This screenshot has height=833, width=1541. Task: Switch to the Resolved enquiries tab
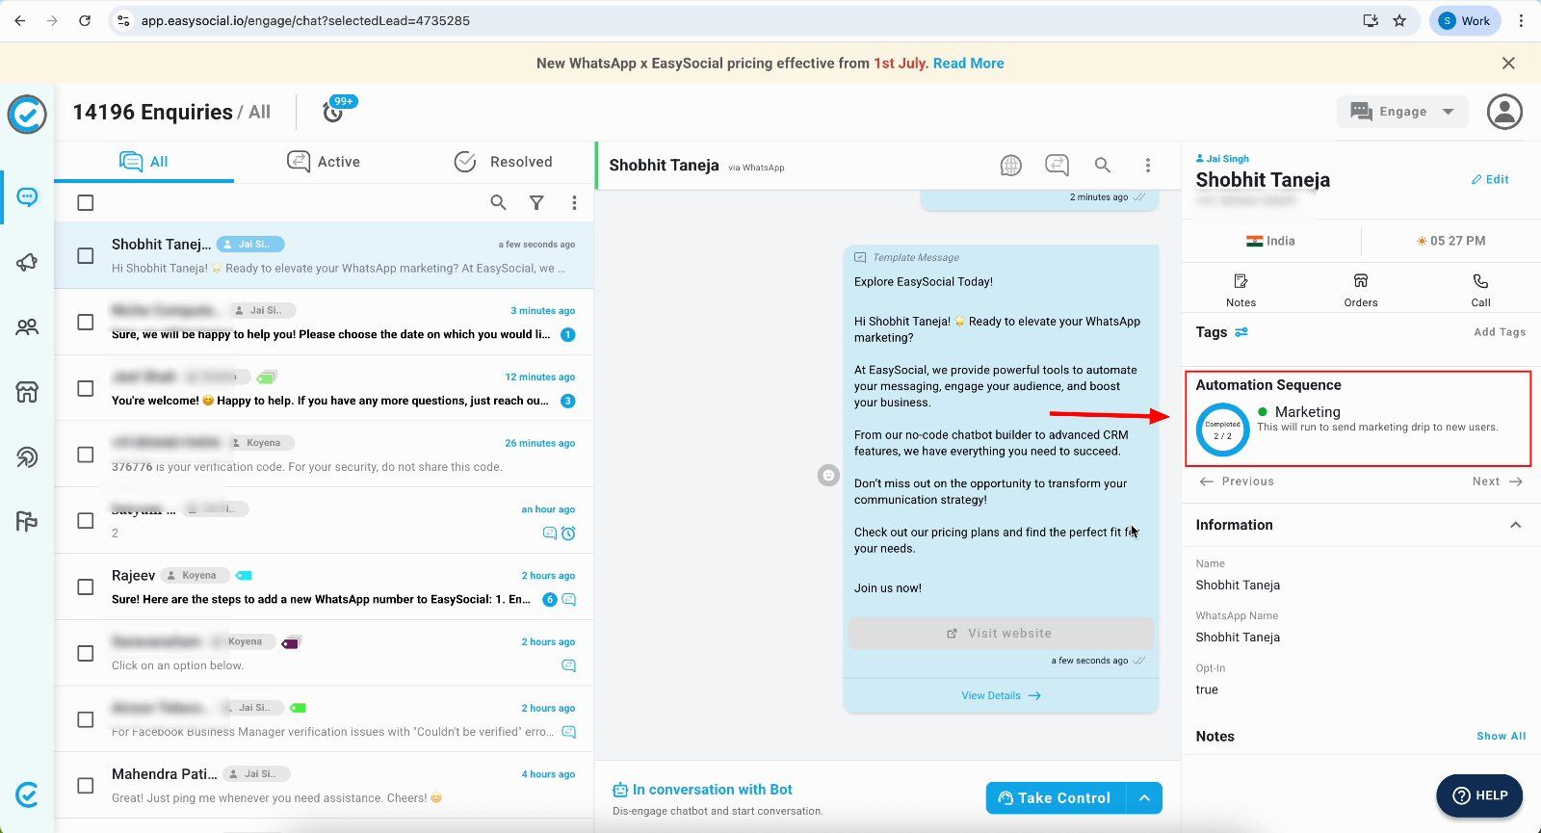(503, 162)
